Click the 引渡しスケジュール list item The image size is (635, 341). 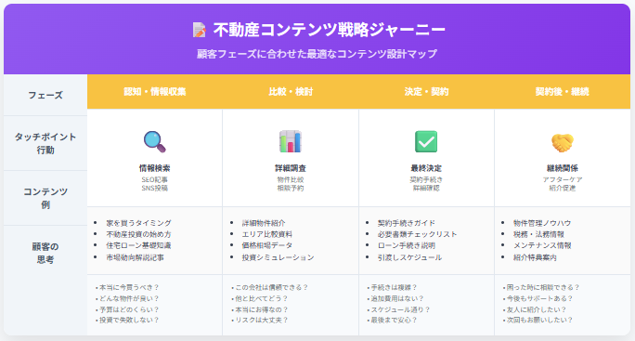coord(409,257)
